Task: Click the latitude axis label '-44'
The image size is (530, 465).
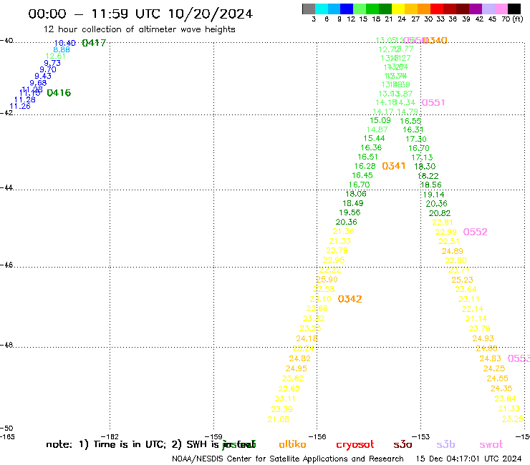Action: pyautogui.click(x=6, y=187)
